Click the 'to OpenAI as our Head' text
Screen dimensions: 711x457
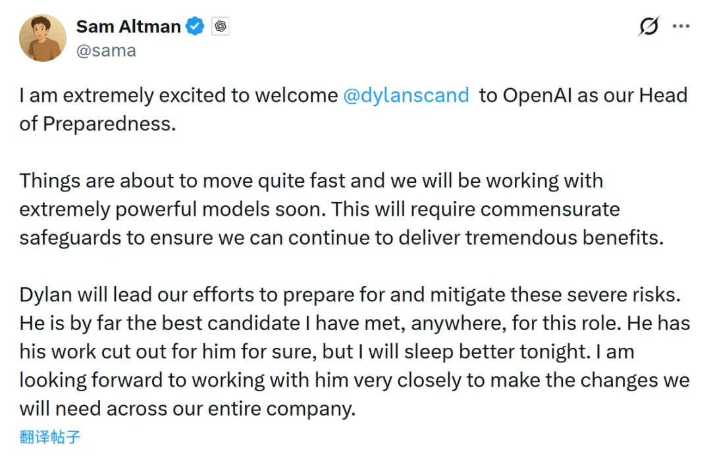tap(583, 95)
